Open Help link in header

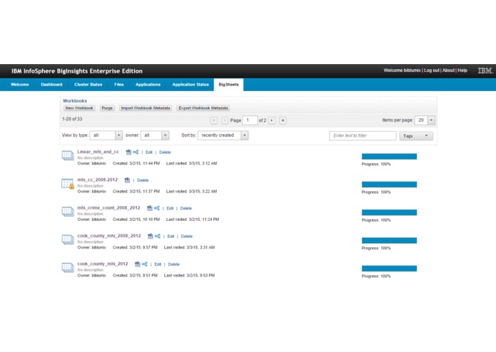coord(462,71)
